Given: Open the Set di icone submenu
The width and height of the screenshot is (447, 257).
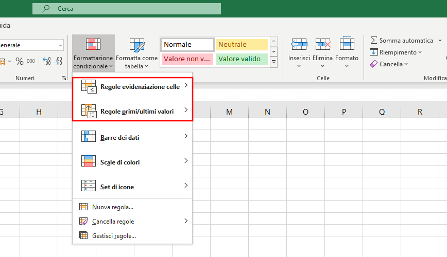Looking at the screenshot, I should (132, 187).
